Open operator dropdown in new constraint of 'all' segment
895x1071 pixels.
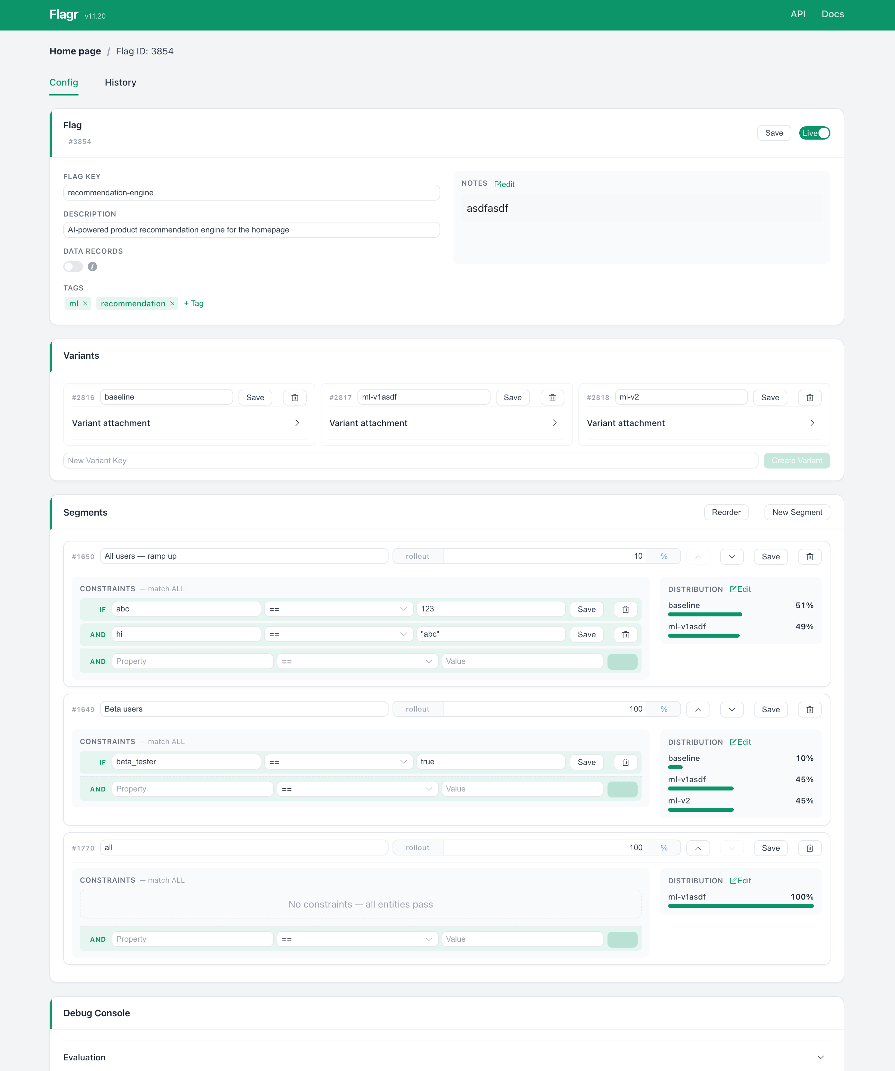pyautogui.click(x=357, y=939)
